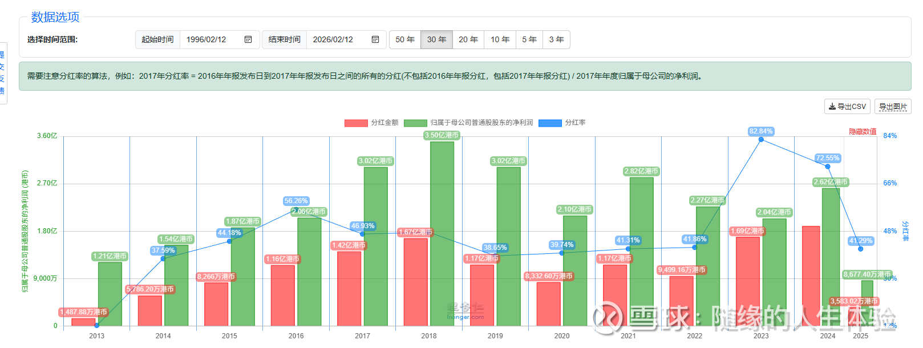Click the 44.18% payout ratio label
This screenshot has height=348, width=923.
pos(229,233)
